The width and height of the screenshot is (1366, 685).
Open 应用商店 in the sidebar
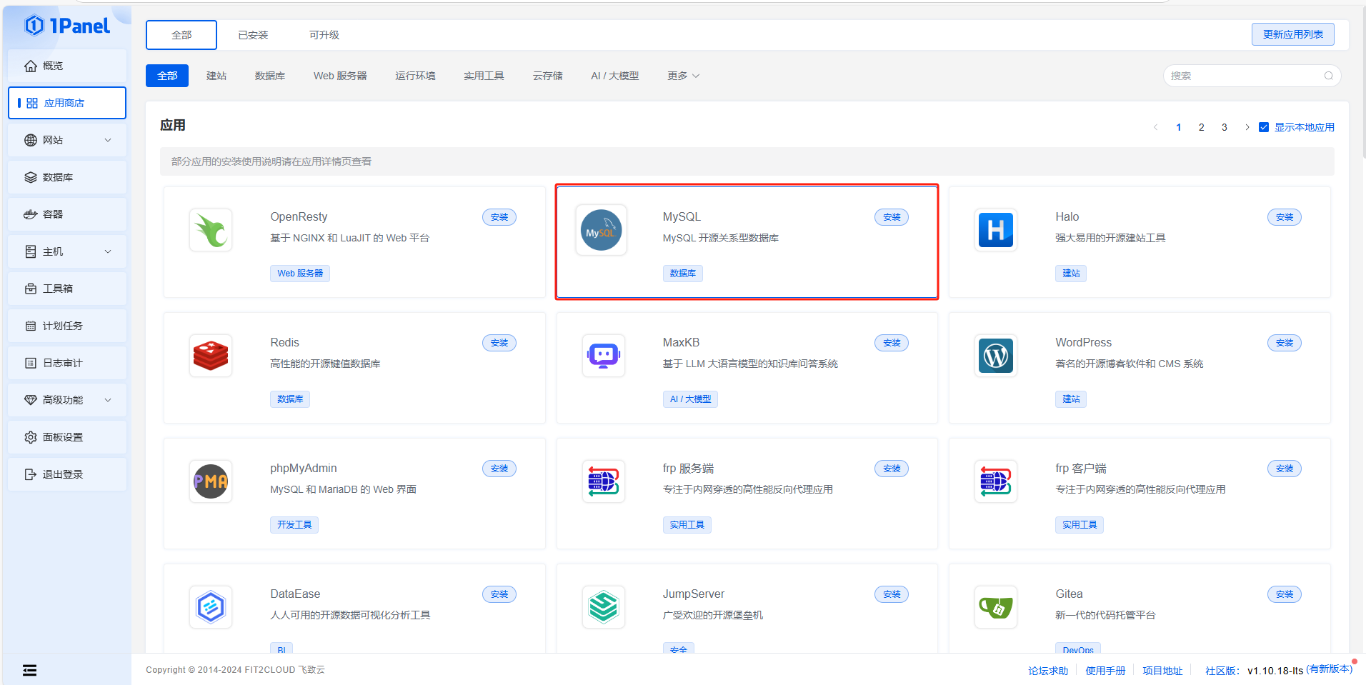[67, 103]
